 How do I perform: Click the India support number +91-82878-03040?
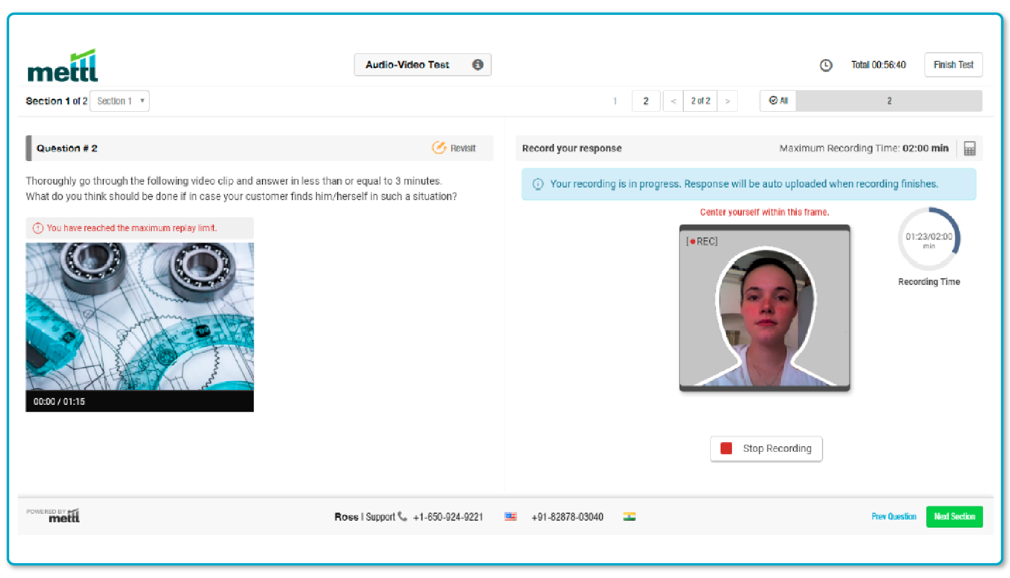tap(567, 517)
